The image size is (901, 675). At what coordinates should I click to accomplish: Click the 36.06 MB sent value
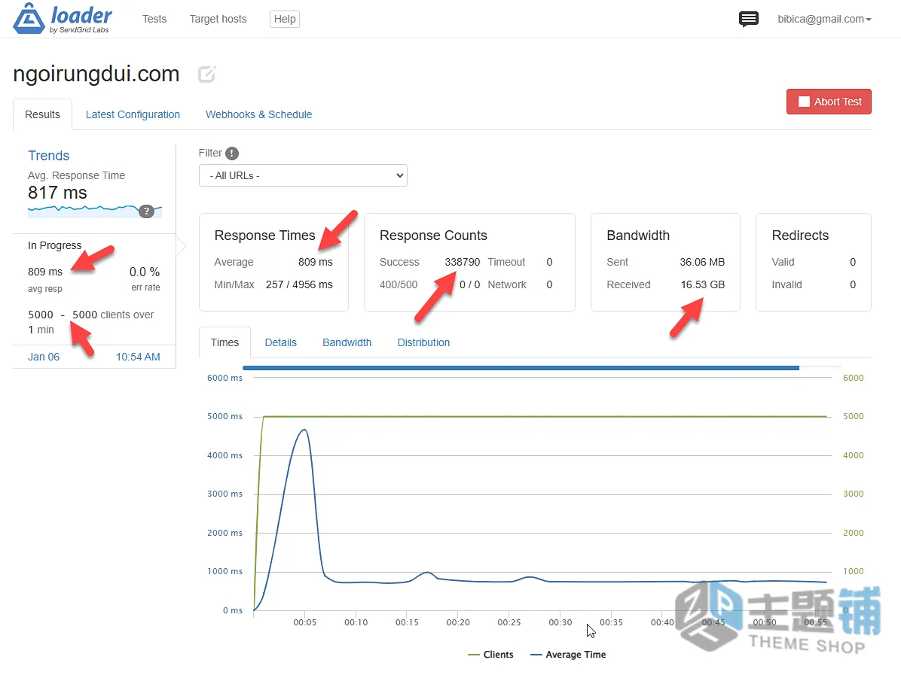(x=702, y=263)
